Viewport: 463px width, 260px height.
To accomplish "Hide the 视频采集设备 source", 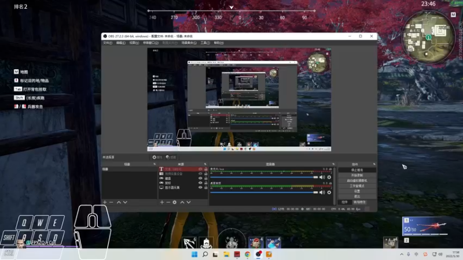I will (x=200, y=174).
